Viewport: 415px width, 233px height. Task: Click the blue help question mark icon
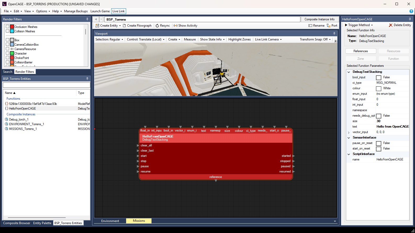click(411, 11)
